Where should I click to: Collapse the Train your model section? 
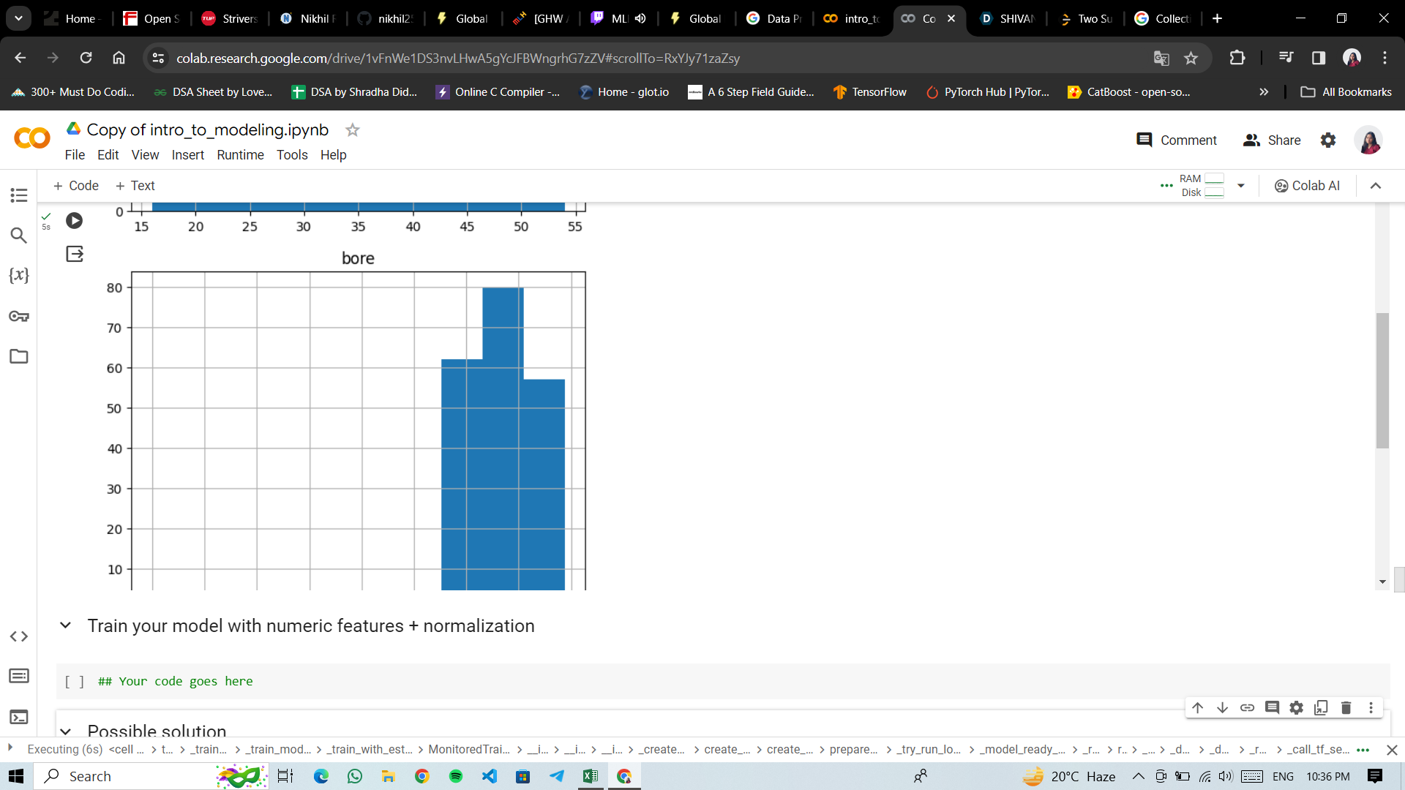pos(66,625)
